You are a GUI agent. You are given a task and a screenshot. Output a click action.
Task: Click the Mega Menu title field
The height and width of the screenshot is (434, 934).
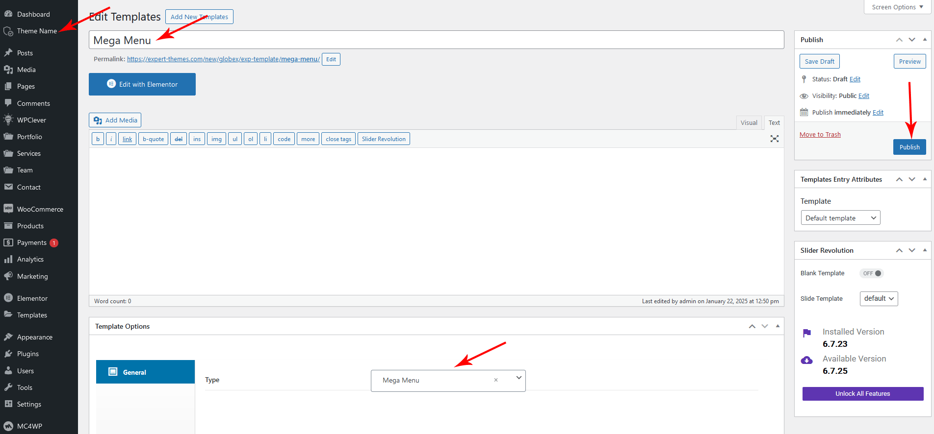pyautogui.click(x=436, y=40)
